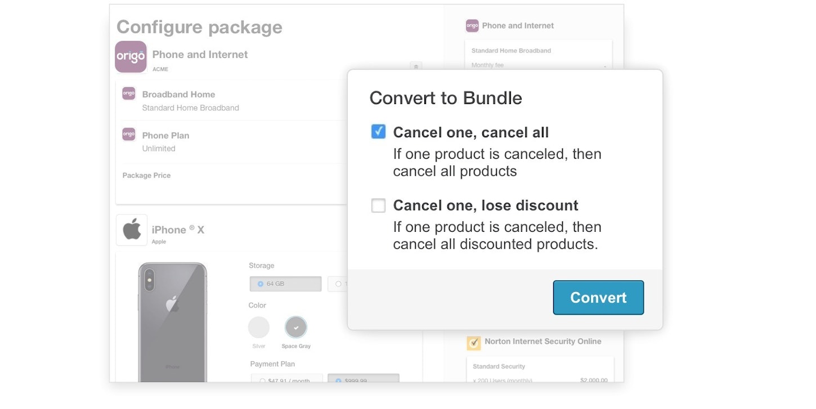The height and width of the screenshot is (409, 816).
Task: Click the Apple logo next to iPhone X
Action: click(x=132, y=230)
